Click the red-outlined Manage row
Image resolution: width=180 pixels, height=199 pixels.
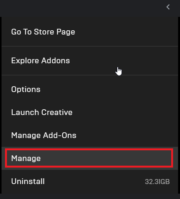tap(90, 158)
